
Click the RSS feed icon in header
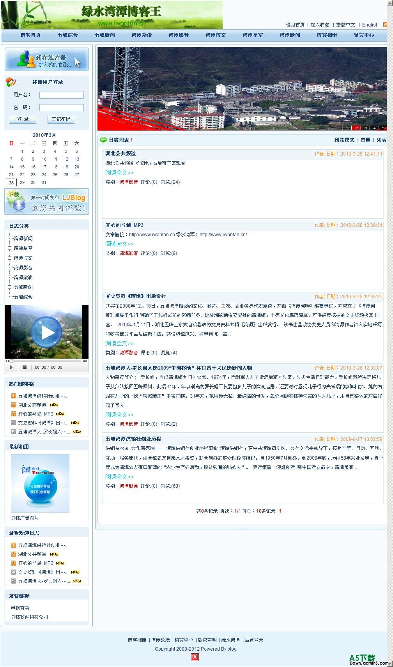click(x=385, y=25)
